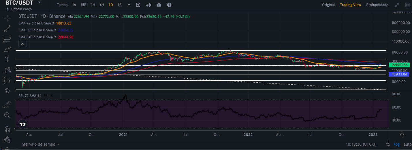Image resolution: width=412 pixels, height=150 pixels.
Task: Select the 1s interval
Action: pos(74,5)
